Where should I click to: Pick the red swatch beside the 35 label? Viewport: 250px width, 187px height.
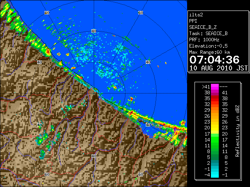click(215, 99)
